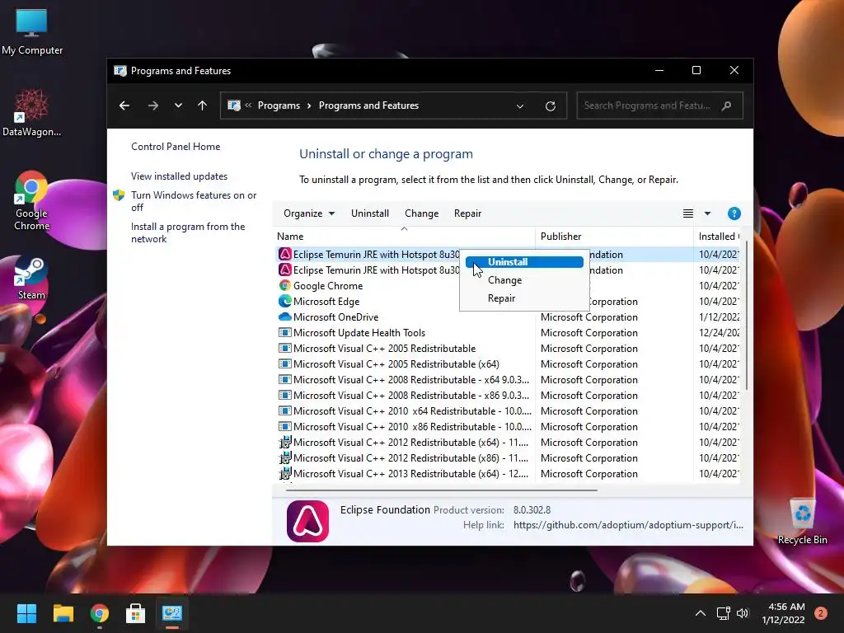Screen dimensions: 844x633
Task: Open Turn Windows features on or off
Action: (x=194, y=201)
